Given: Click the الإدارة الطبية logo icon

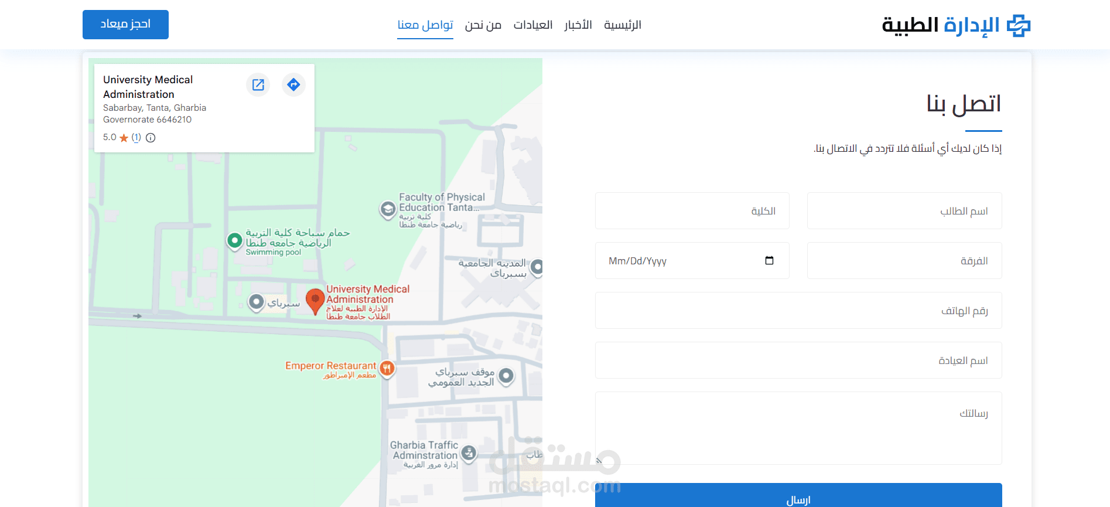Looking at the screenshot, I should click(1019, 26).
